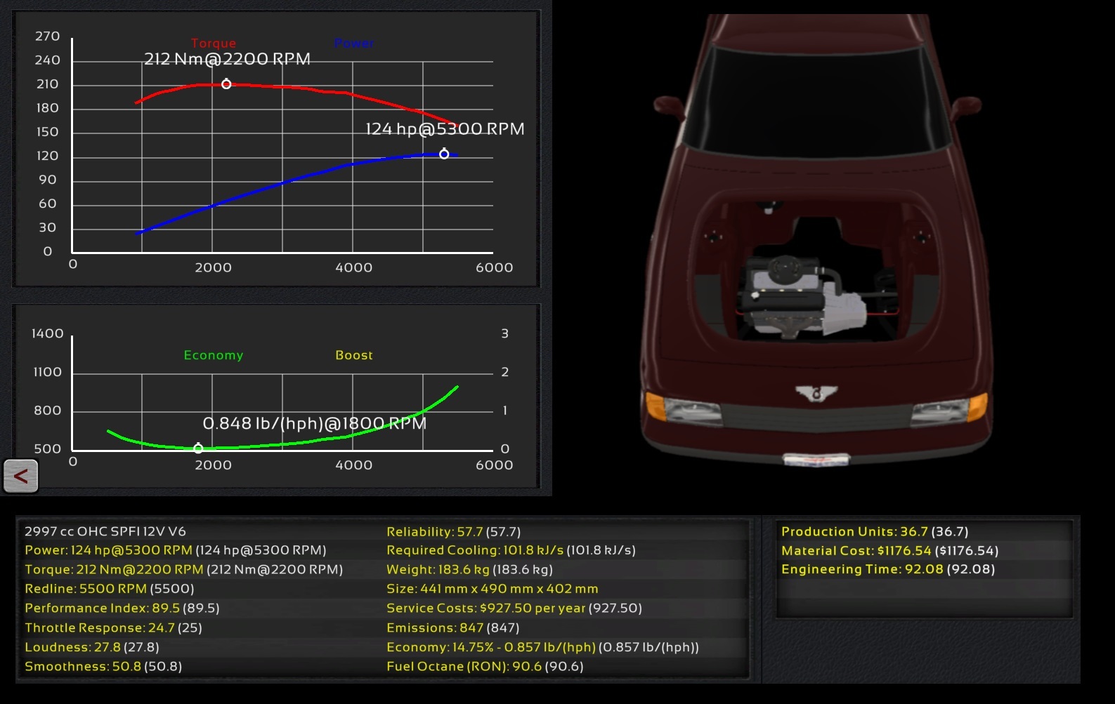
Task: Click the 2997 cc OHC SPFI engine title
Action: 105,532
